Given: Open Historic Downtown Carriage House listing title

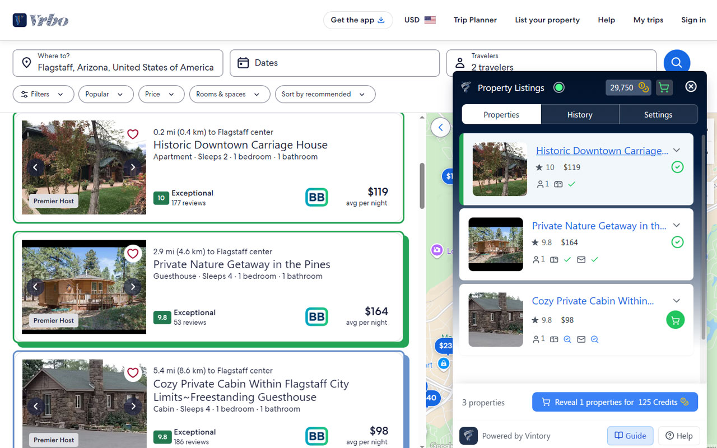Looking at the screenshot, I should (x=240, y=145).
